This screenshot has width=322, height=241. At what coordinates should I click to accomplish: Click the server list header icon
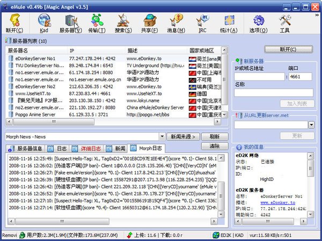(x=8, y=40)
